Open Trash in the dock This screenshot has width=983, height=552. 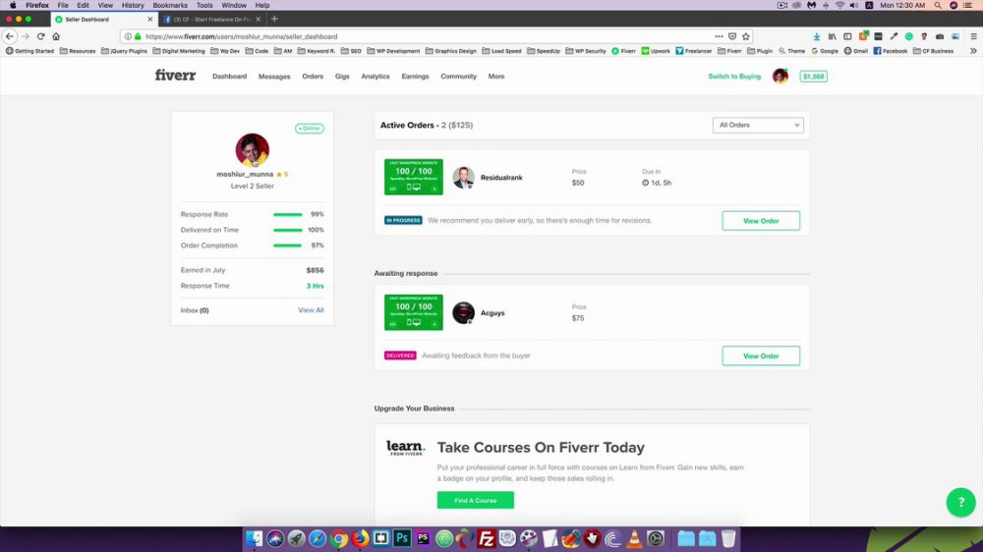pyautogui.click(x=727, y=538)
